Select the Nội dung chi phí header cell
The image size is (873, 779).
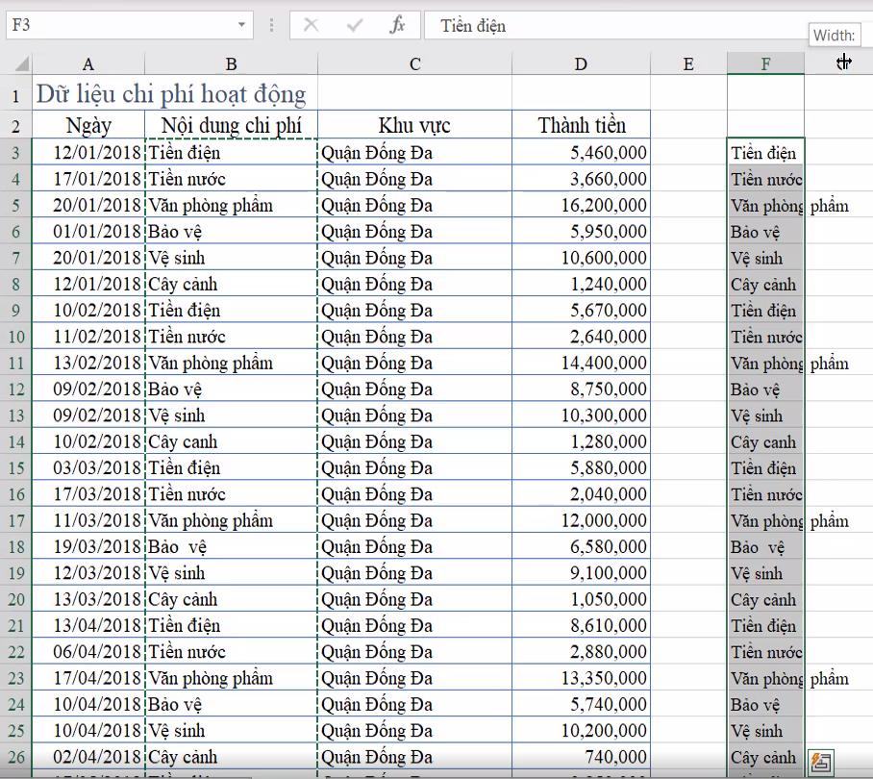click(231, 124)
